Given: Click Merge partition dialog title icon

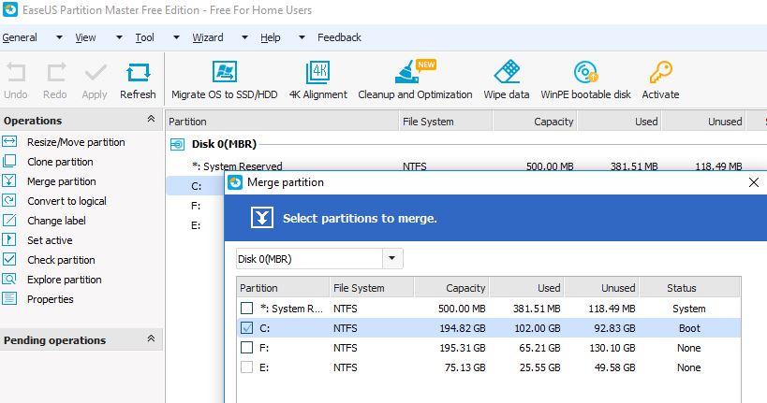Looking at the screenshot, I should coord(235,182).
